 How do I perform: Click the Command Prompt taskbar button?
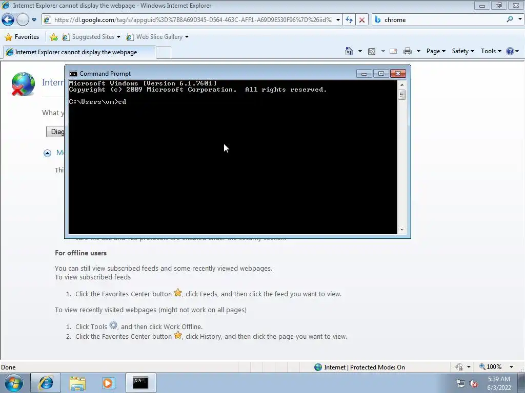[141, 383]
